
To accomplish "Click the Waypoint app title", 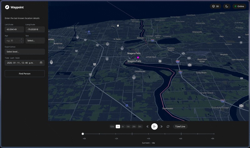I will [x=17, y=7].
